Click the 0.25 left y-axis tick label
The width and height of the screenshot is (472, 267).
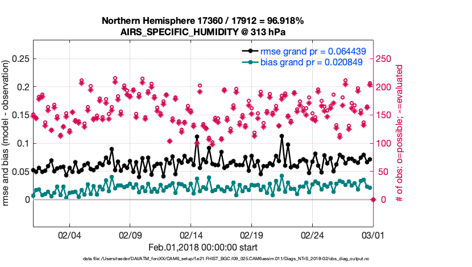[20, 59]
